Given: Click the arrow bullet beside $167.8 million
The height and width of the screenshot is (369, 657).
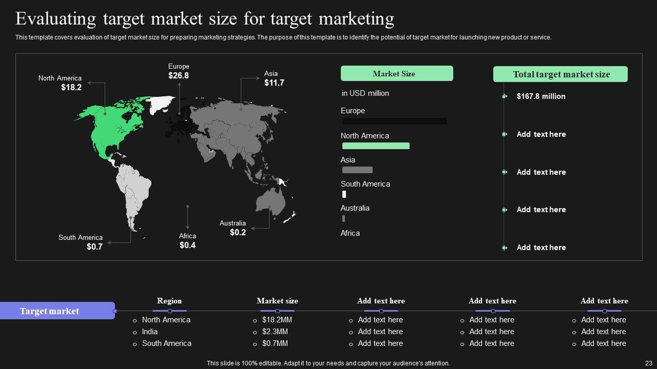Looking at the screenshot, I should click(x=505, y=96).
